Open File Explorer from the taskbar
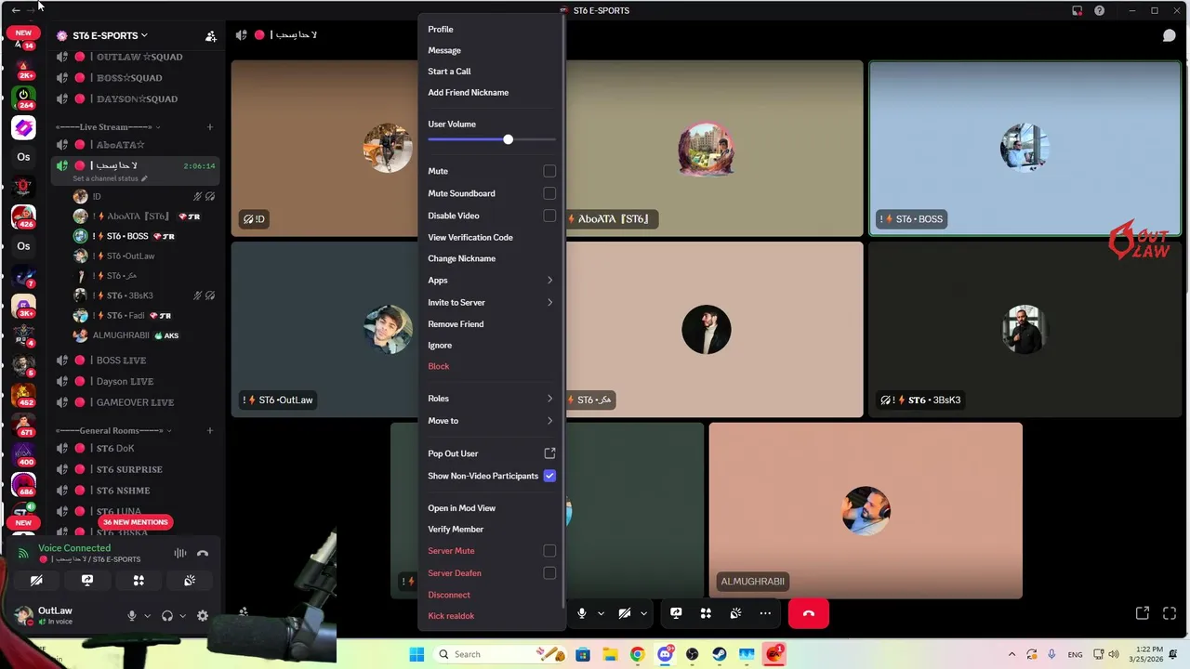 610,654
